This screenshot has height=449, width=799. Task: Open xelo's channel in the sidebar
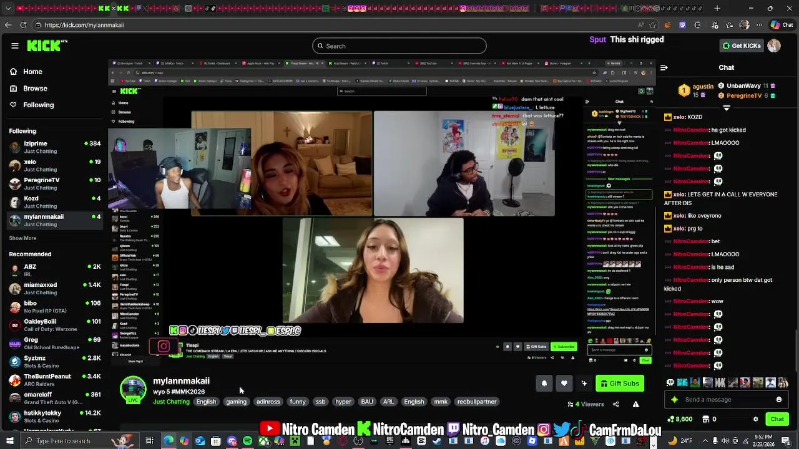coord(54,165)
